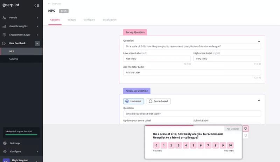Choose score 0 in the preview

coord(156,145)
